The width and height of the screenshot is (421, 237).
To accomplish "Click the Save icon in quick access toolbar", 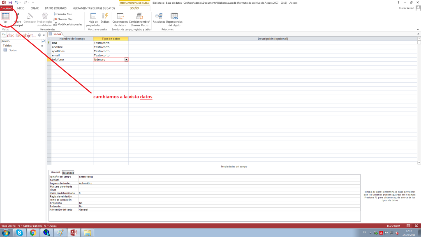I will (10, 2).
